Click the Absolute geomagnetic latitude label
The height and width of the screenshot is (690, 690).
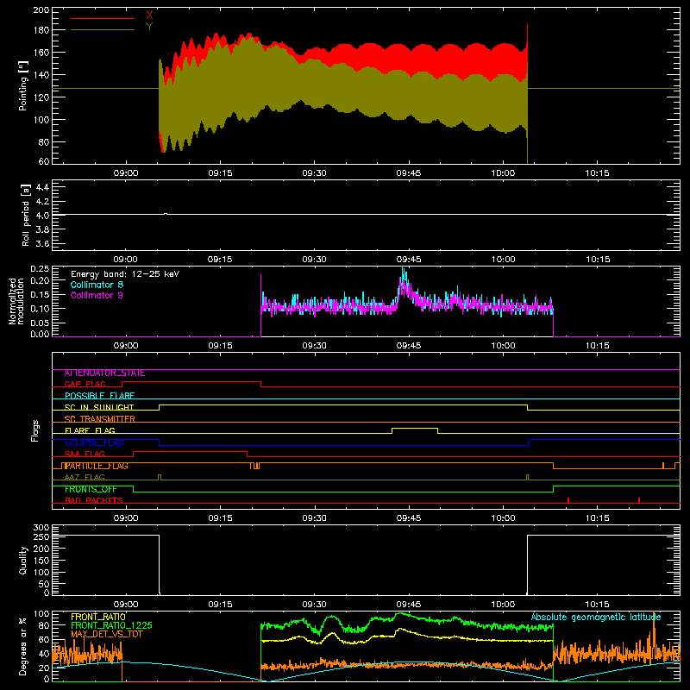pos(596,617)
